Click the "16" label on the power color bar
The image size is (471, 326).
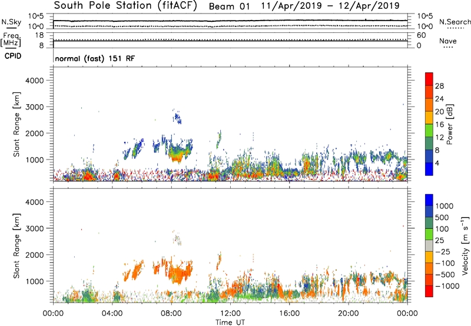[439, 125]
